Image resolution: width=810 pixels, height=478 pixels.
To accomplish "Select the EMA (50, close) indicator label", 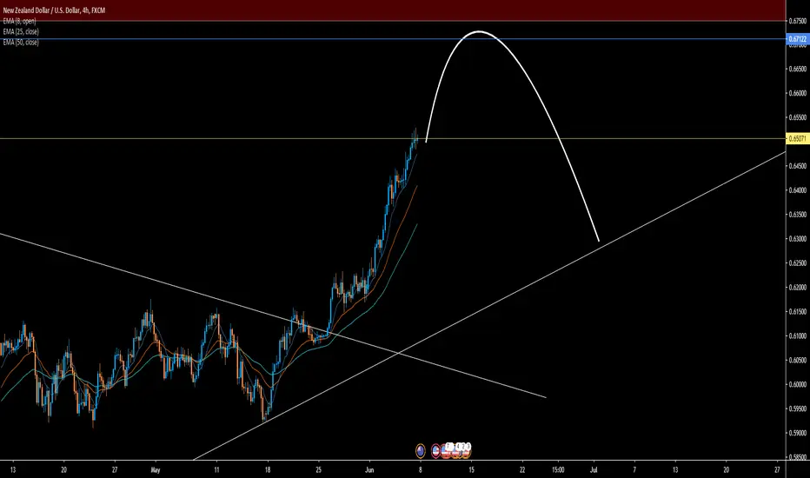I will tap(21, 42).
